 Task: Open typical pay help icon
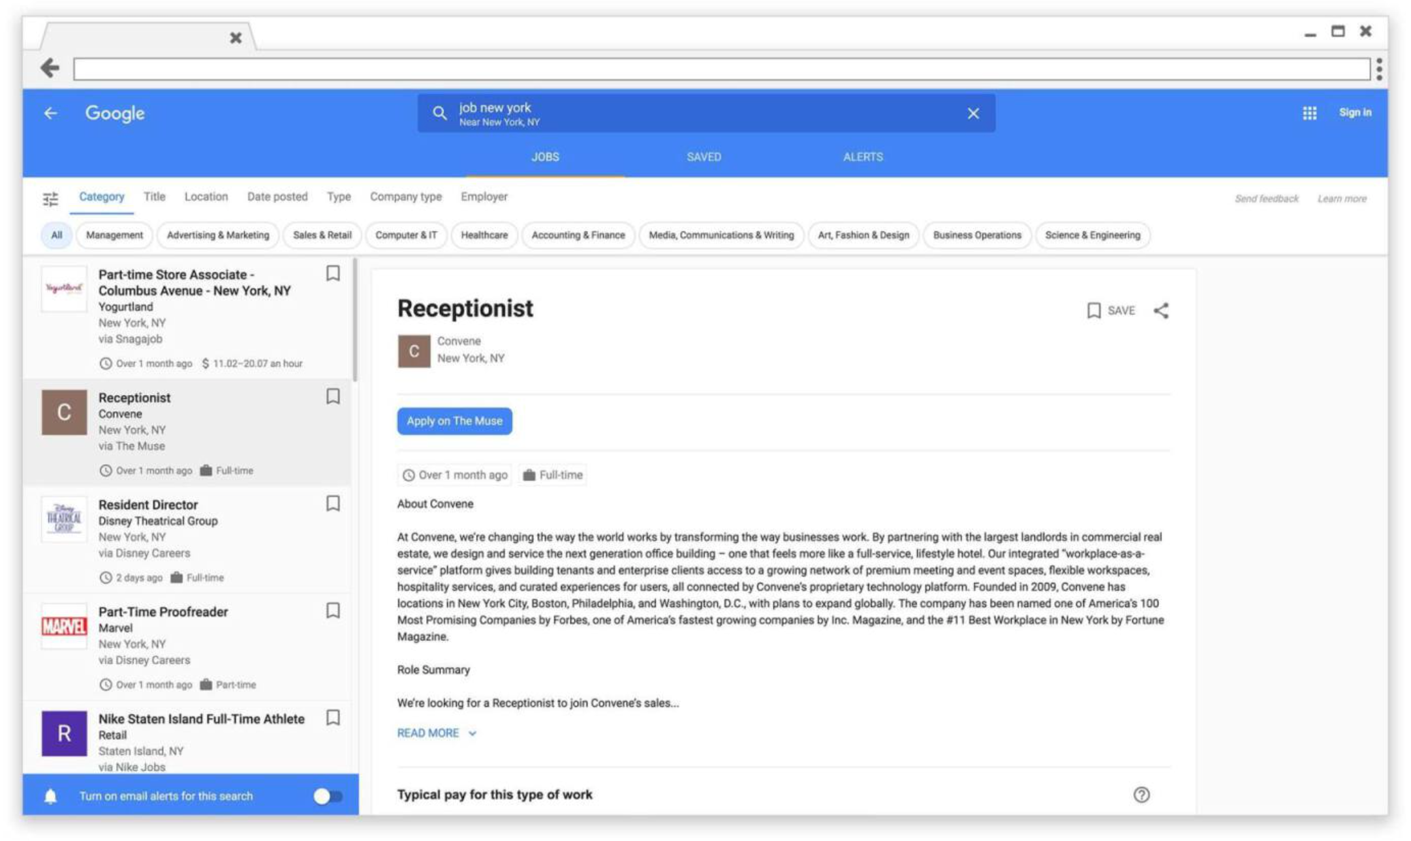point(1141,795)
